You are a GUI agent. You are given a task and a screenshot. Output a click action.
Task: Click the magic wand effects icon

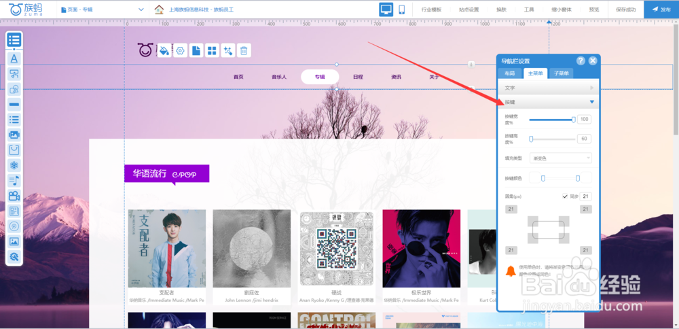227,50
